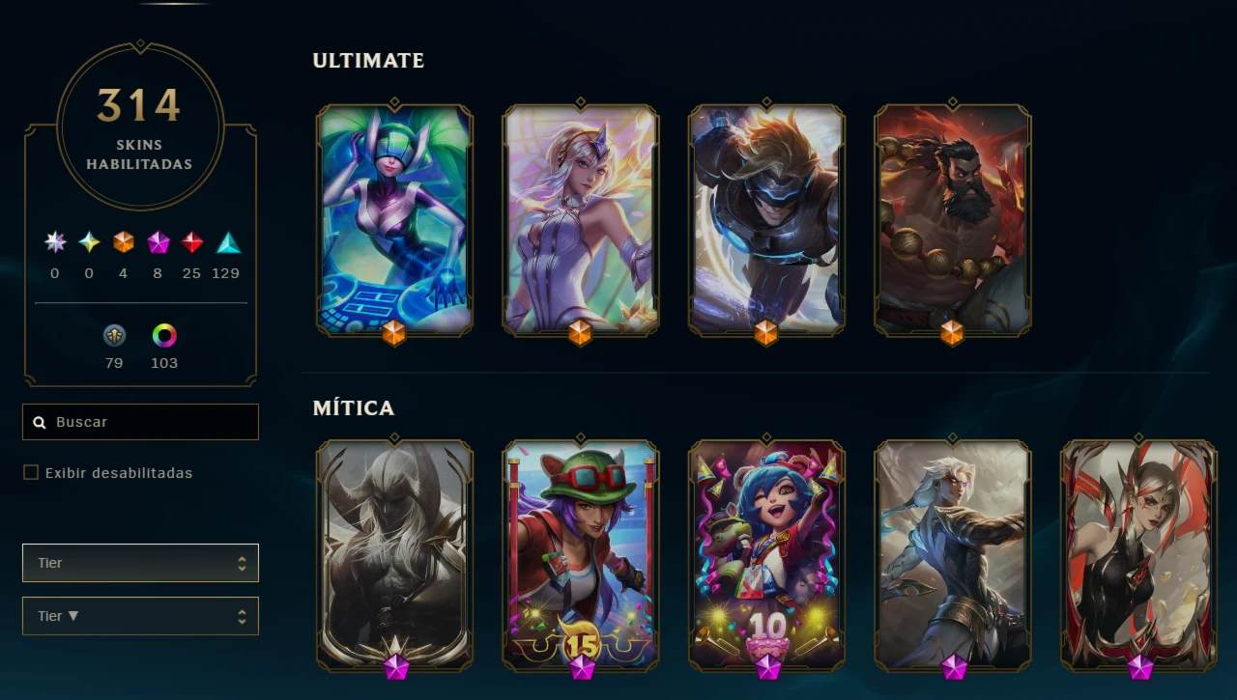The height and width of the screenshot is (700, 1237).
Task: Click the orange Ultimate tier gem icon
Action: (x=123, y=242)
